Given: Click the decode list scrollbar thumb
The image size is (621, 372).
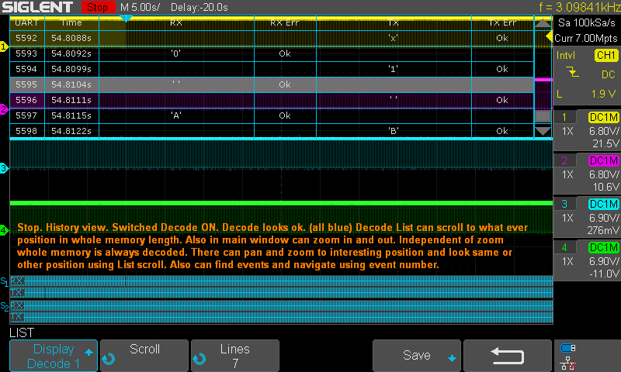Looking at the screenshot, I should pos(543,116).
